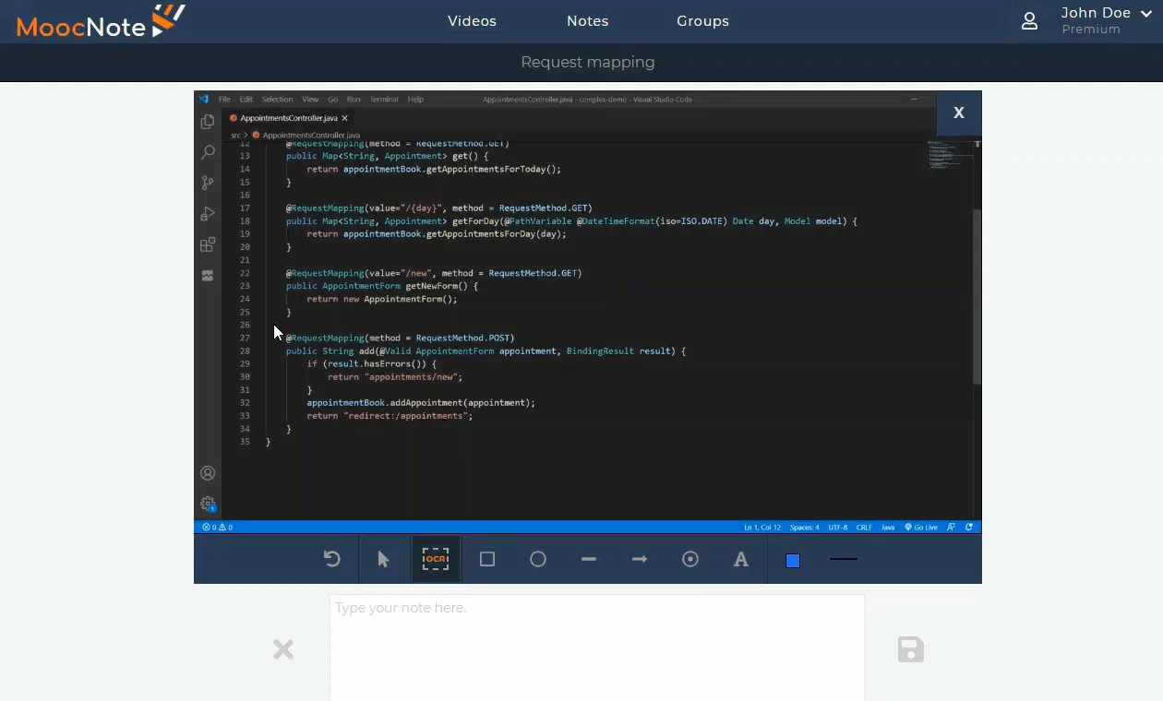Screen dimensions: 1163x701
Task: Select the pointer cursor tool
Action: [384, 559]
